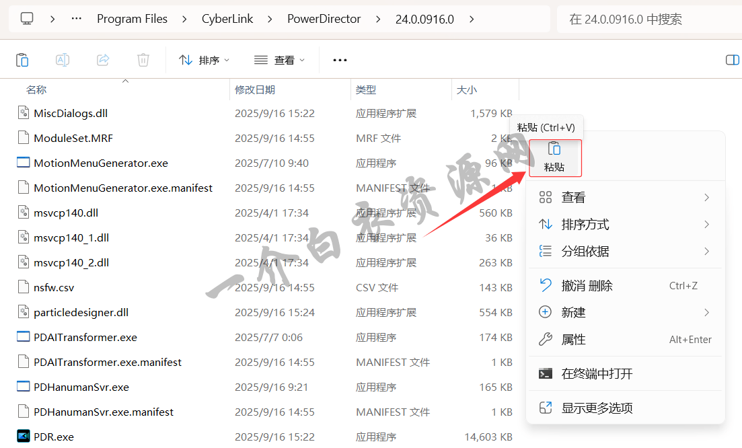Click the This PC monitor icon in the address bar
The width and height of the screenshot is (742, 448).
(x=27, y=19)
